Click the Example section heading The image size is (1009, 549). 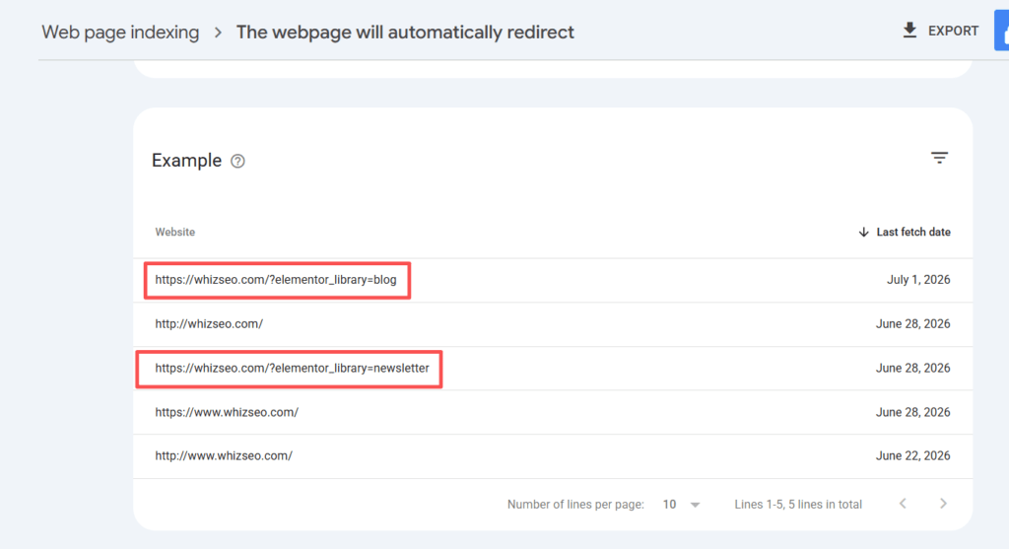[186, 161]
